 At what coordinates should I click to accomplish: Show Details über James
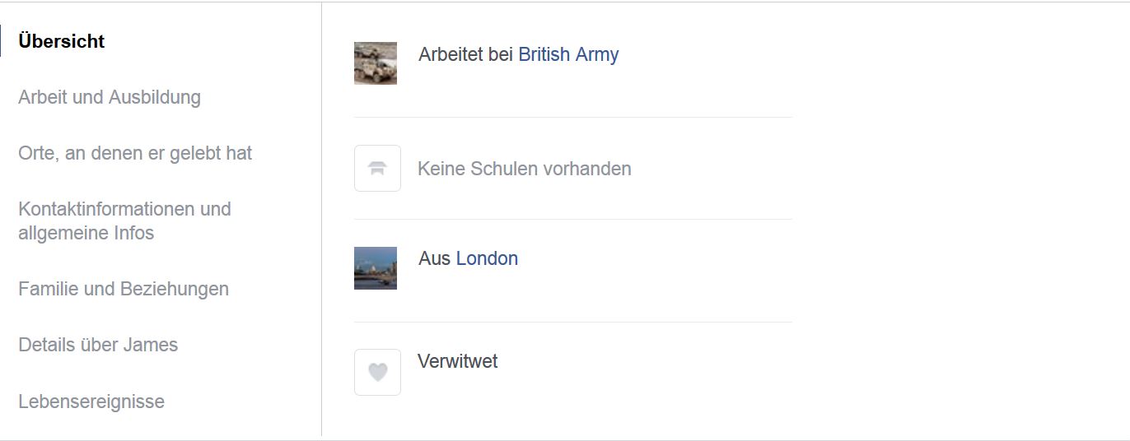tap(98, 345)
